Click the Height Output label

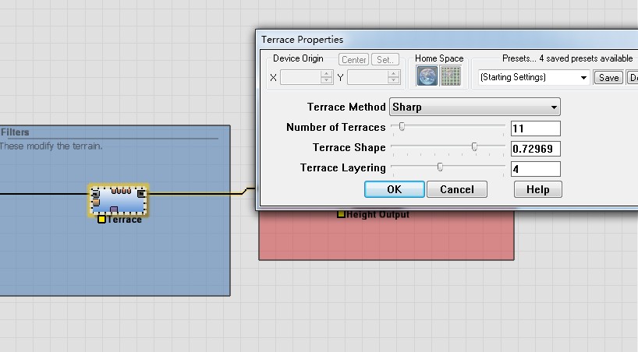378,214
